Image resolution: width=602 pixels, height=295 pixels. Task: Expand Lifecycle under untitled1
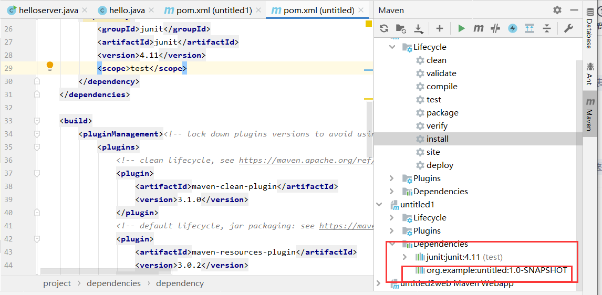pyautogui.click(x=391, y=217)
